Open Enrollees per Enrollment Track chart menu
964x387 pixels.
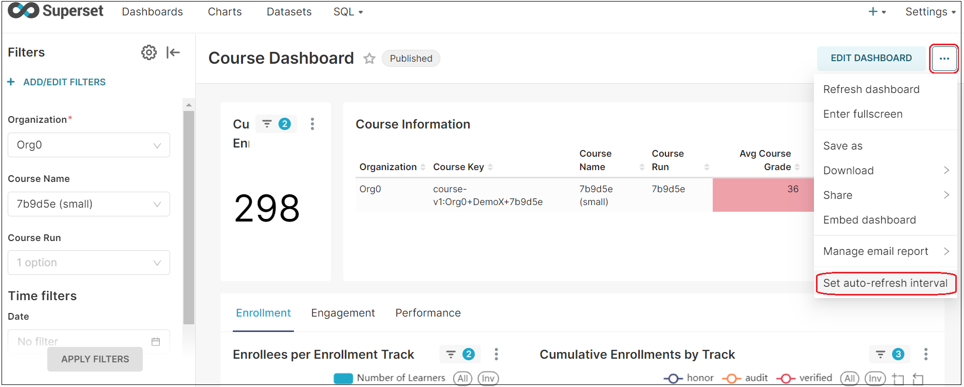(496, 354)
